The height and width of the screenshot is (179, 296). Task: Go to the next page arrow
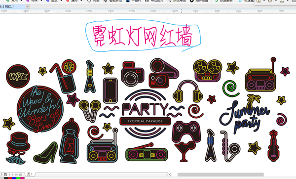(13, 175)
